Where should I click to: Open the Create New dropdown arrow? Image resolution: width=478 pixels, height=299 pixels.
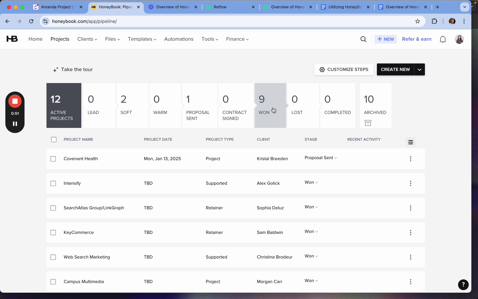point(419,69)
